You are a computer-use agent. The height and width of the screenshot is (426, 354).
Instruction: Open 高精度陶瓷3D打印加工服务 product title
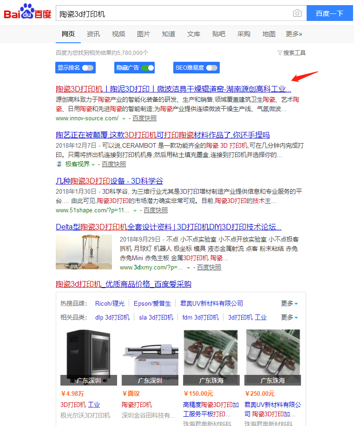tap(211, 409)
